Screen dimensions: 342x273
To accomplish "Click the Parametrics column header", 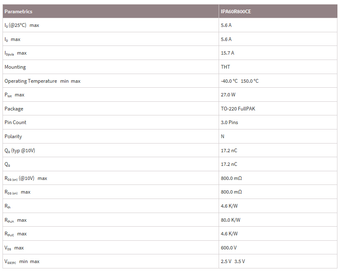I will click(x=18, y=12).
